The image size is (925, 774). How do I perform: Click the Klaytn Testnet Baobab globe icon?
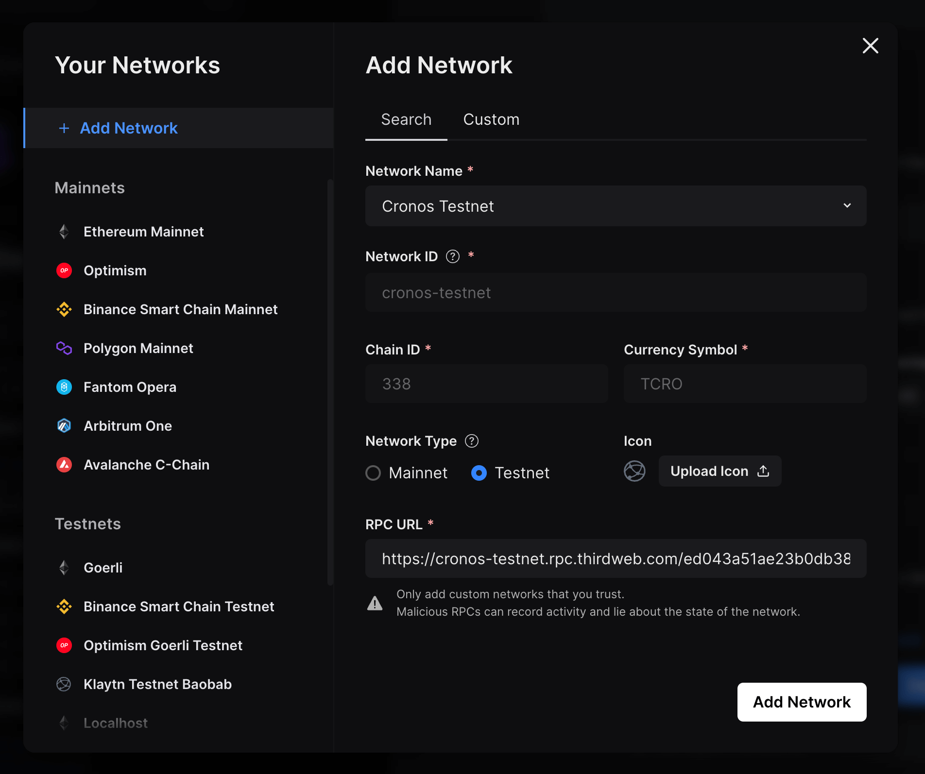click(64, 684)
